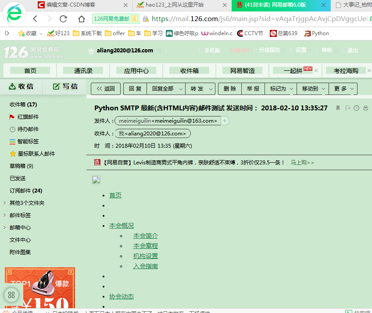Image resolution: width=372 pixels, height=313 pixels.
Task: Open 草稿箱 (9) folder
Action: pyautogui.click(x=21, y=166)
